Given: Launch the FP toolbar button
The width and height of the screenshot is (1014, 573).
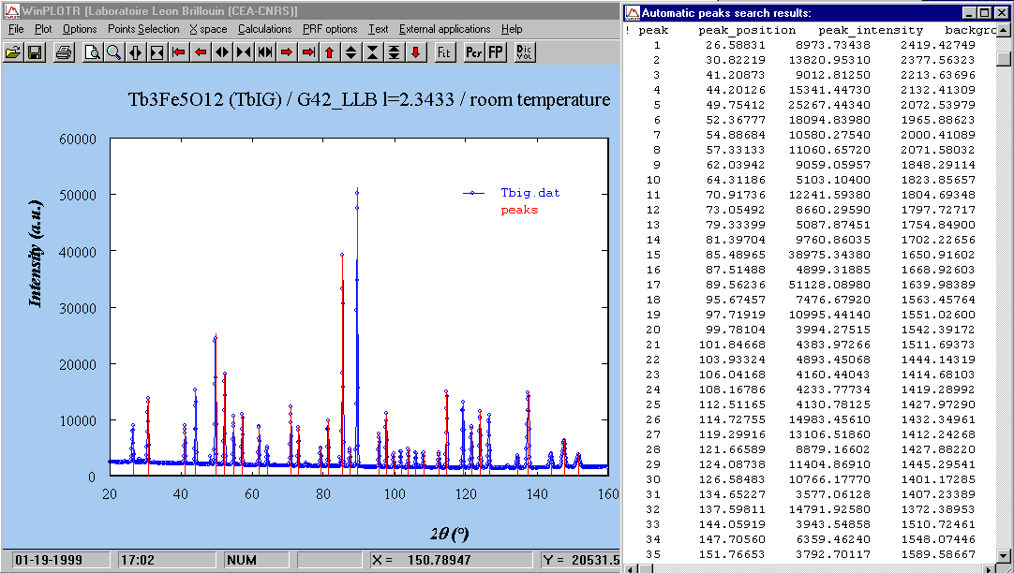Looking at the screenshot, I should (x=496, y=52).
